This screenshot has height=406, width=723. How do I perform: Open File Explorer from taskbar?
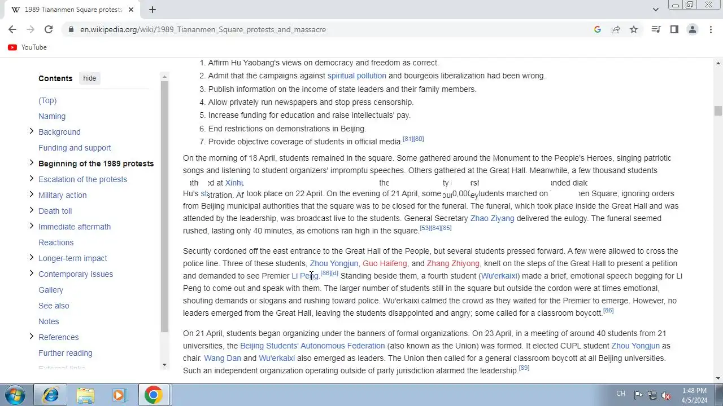(85, 395)
